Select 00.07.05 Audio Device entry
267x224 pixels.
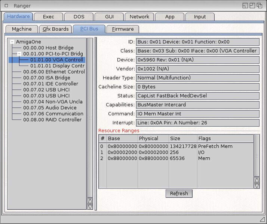pyautogui.click(x=50, y=108)
